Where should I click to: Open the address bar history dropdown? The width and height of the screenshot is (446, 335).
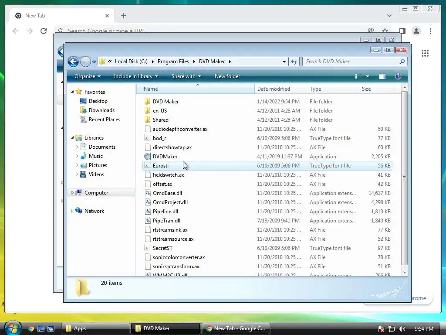[x=284, y=62]
